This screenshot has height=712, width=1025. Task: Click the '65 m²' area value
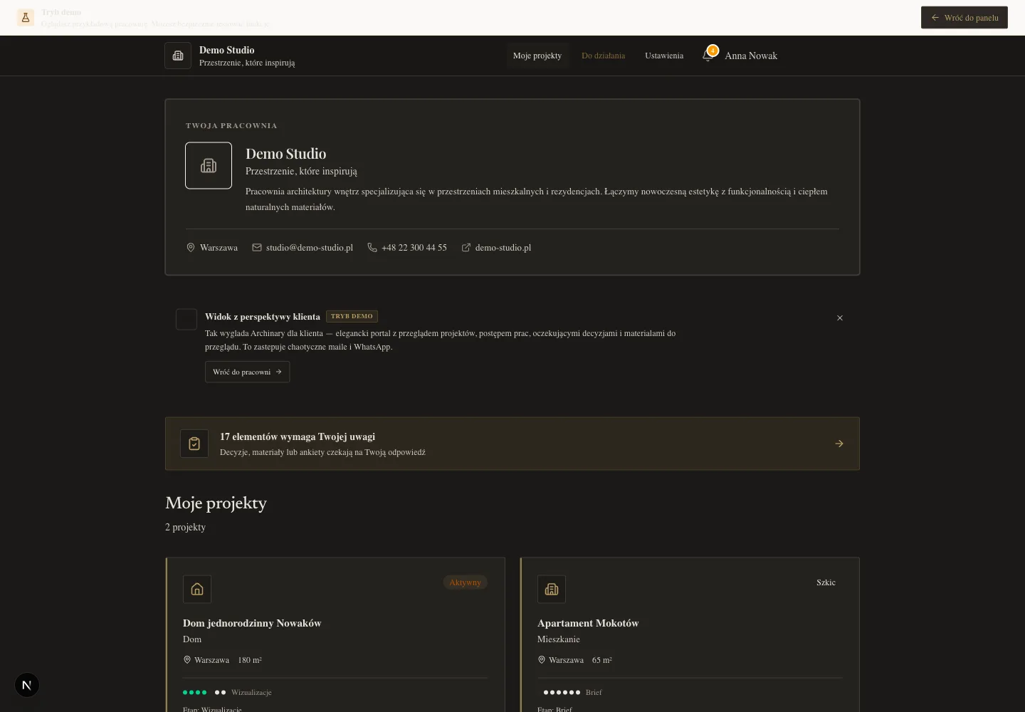point(602,660)
